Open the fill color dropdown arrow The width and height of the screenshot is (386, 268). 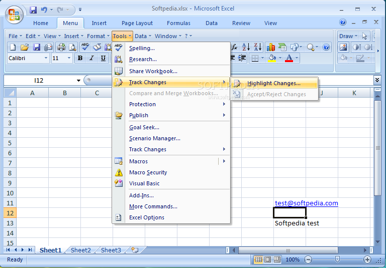click(280, 58)
